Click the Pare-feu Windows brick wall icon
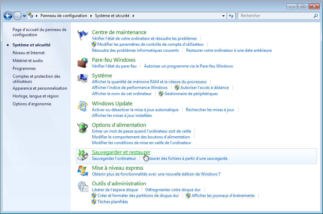Screen dimensions: 323x214 pyautogui.click(x=83, y=63)
